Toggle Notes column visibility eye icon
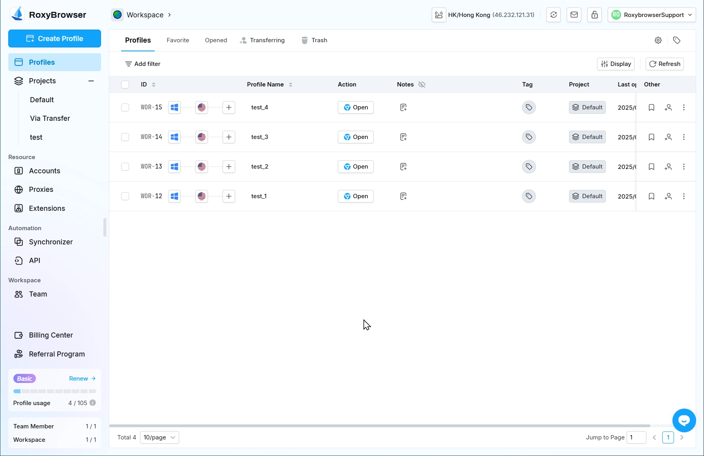 pyautogui.click(x=422, y=84)
